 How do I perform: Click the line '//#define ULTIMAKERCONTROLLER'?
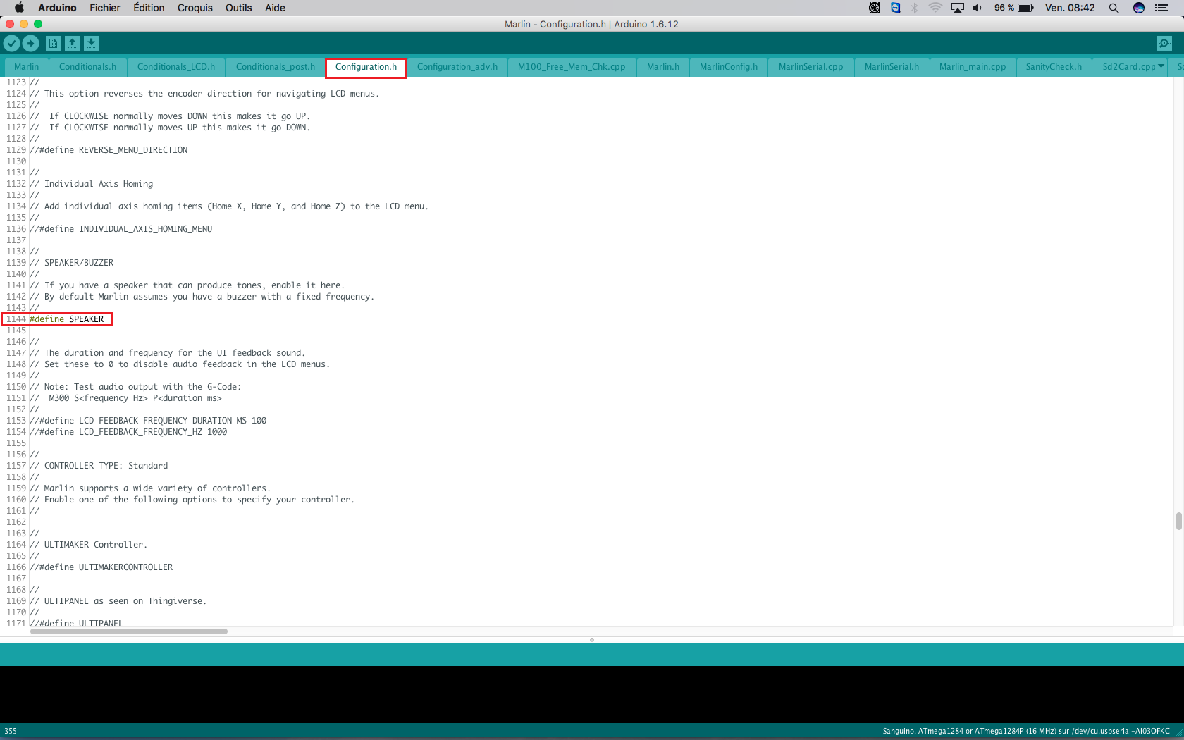(x=101, y=567)
